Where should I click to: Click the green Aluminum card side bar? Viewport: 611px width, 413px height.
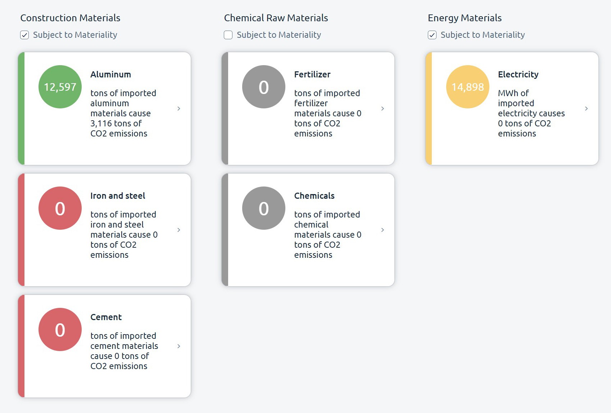(x=21, y=108)
